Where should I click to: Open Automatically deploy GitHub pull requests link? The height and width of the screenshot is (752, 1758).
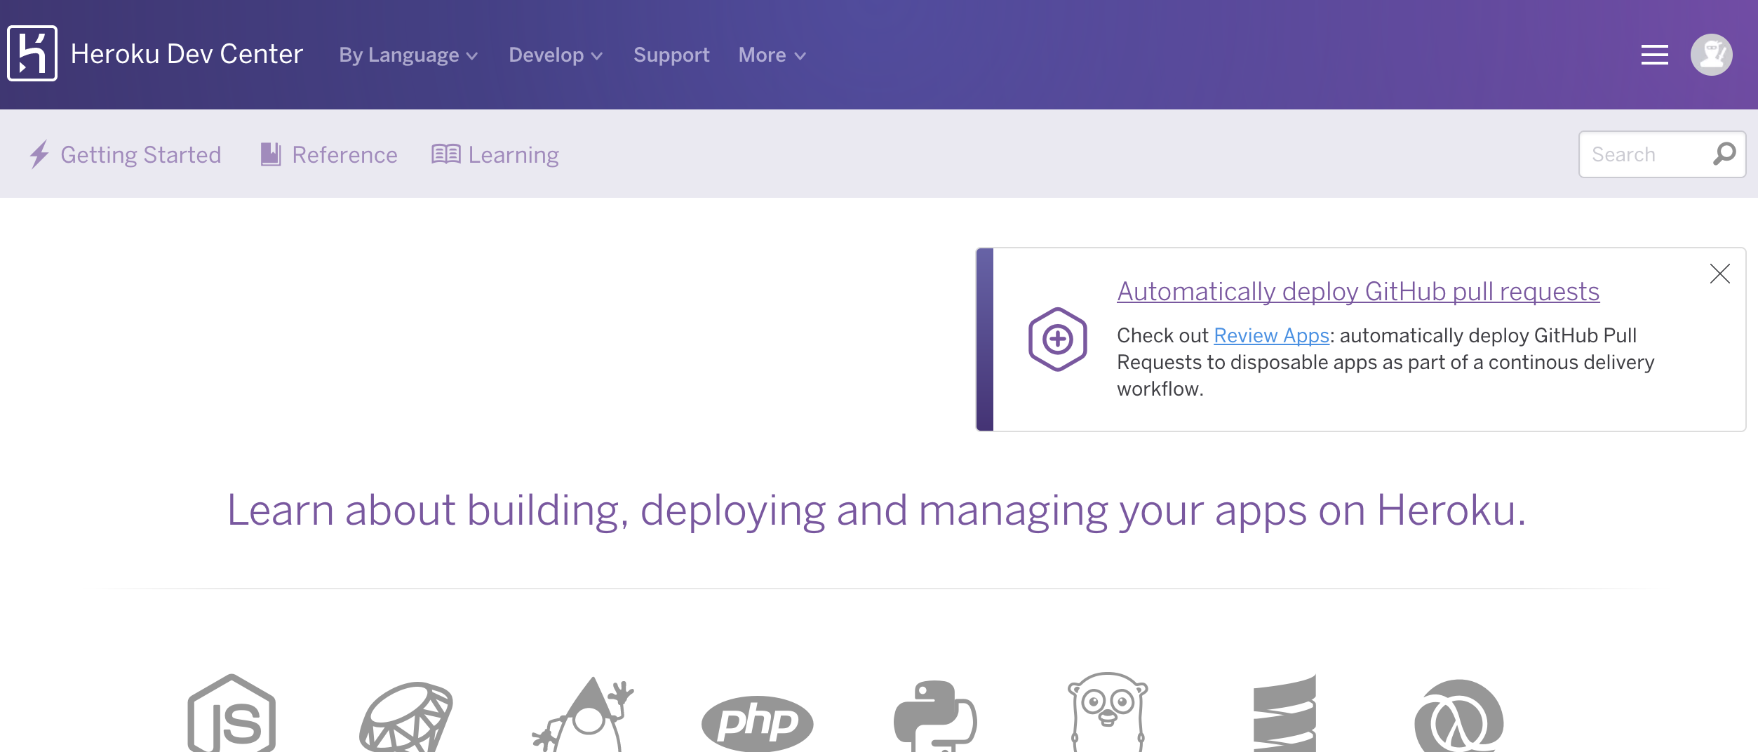[x=1358, y=291]
